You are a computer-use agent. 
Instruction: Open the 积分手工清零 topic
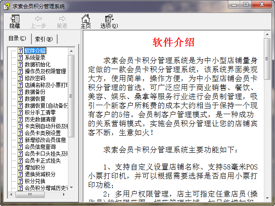click(40, 112)
